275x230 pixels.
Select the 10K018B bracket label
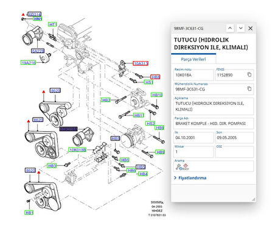tap(78, 150)
